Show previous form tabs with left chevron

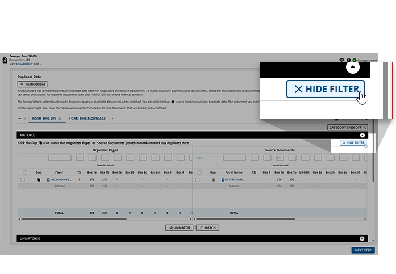[25, 119]
